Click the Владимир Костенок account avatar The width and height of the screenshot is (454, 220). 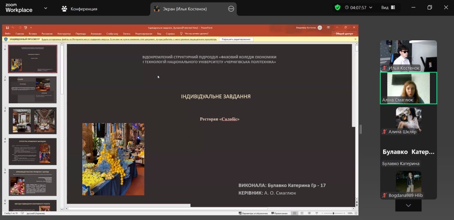[320, 28]
